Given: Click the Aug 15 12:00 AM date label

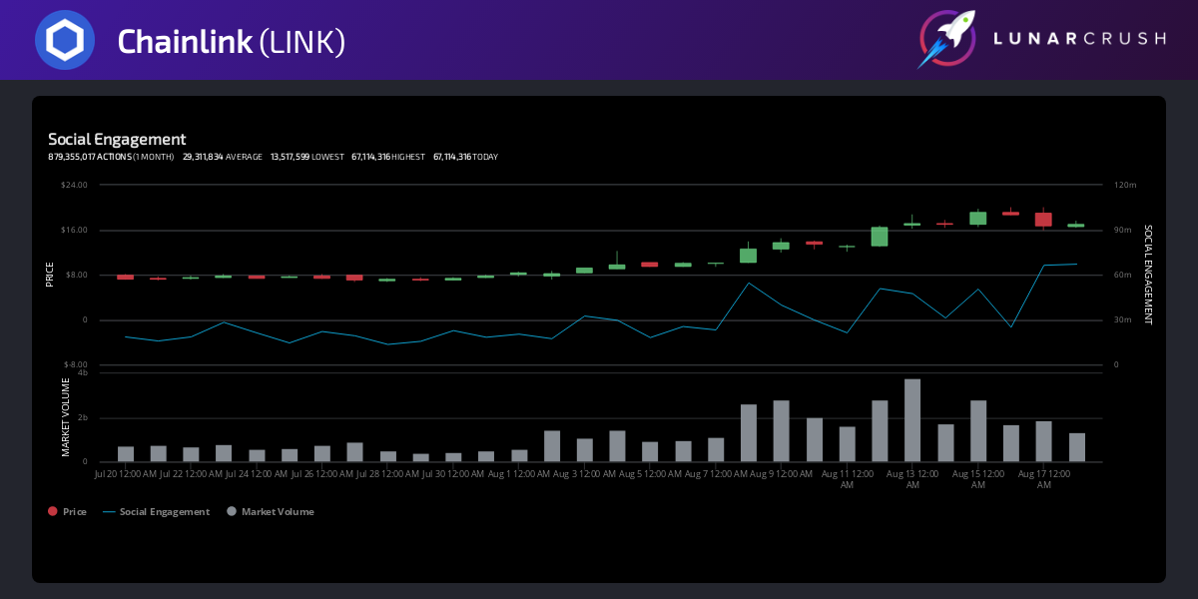Looking at the screenshot, I should pos(978,478).
